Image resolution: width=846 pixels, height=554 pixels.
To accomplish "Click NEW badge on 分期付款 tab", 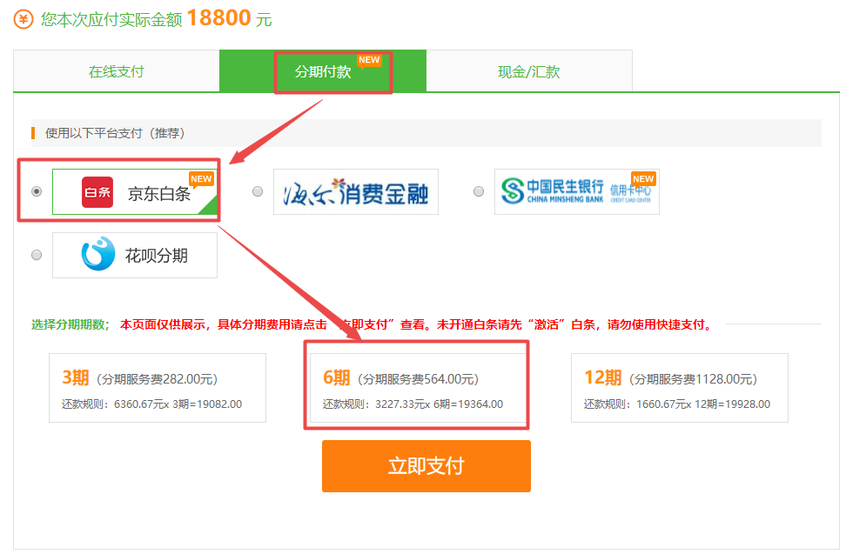I will click(x=369, y=60).
